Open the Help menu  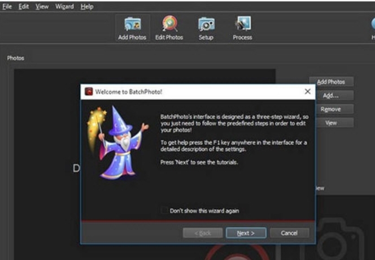pyautogui.click(x=87, y=7)
